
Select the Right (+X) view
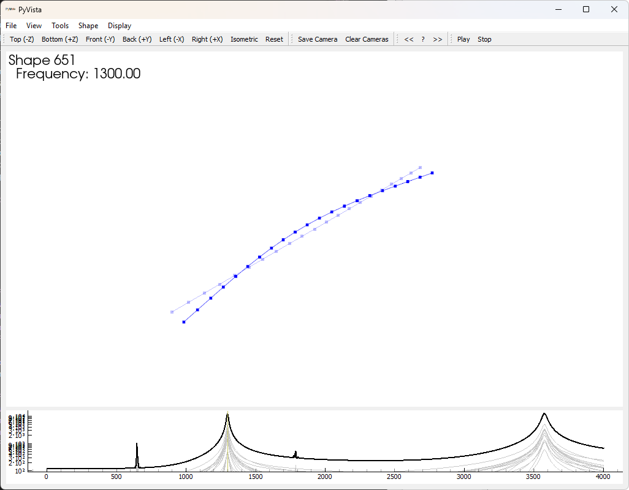click(x=207, y=39)
